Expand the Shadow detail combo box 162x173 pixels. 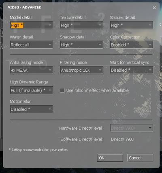(81, 45)
